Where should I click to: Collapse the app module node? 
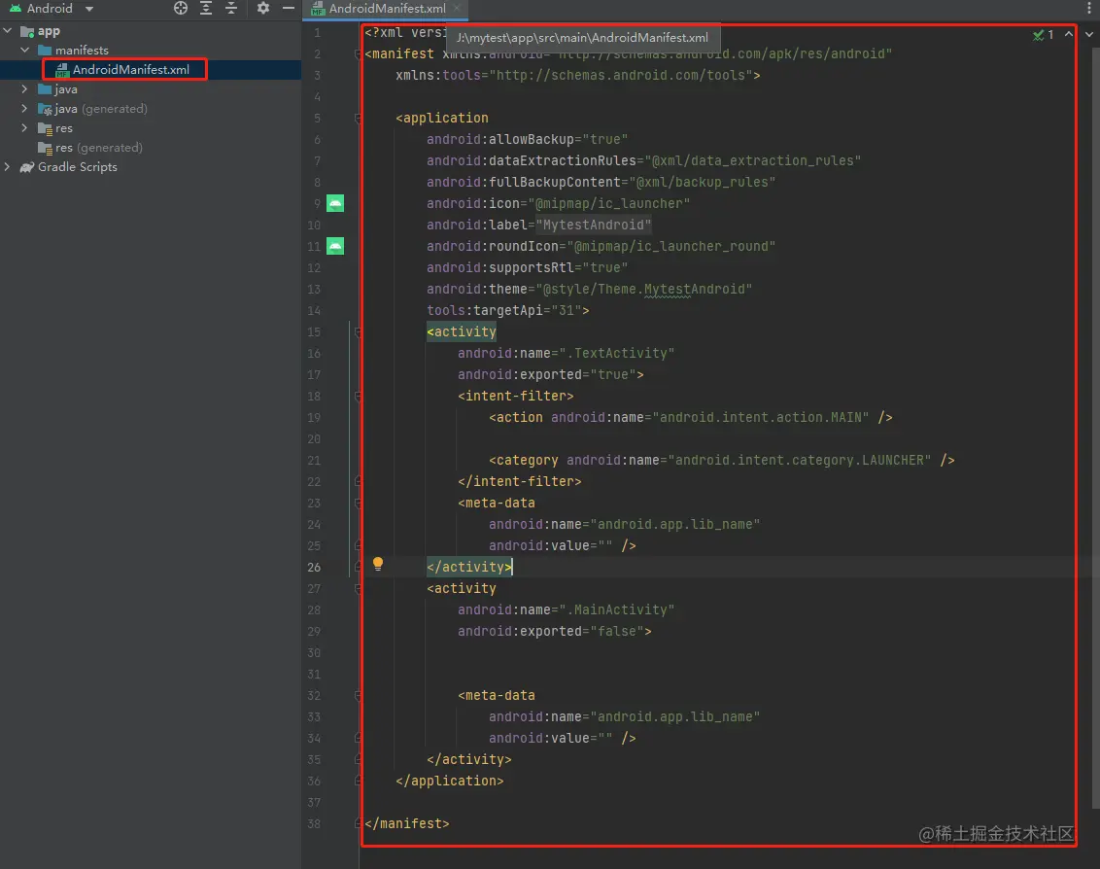coord(8,31)
